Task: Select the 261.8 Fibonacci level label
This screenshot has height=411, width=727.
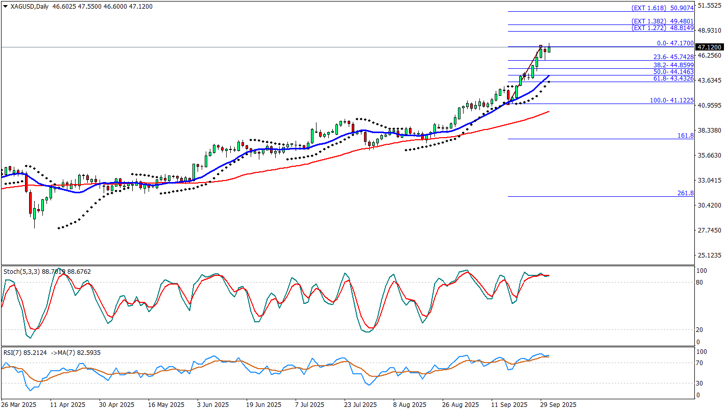Action: coord(685,193)
